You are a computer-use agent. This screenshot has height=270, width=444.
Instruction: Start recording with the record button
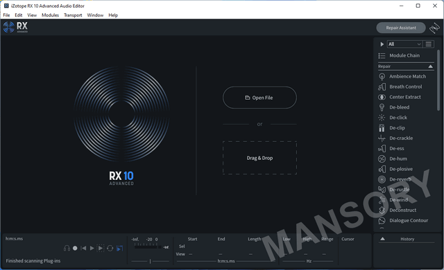click(x=75, y=249)
